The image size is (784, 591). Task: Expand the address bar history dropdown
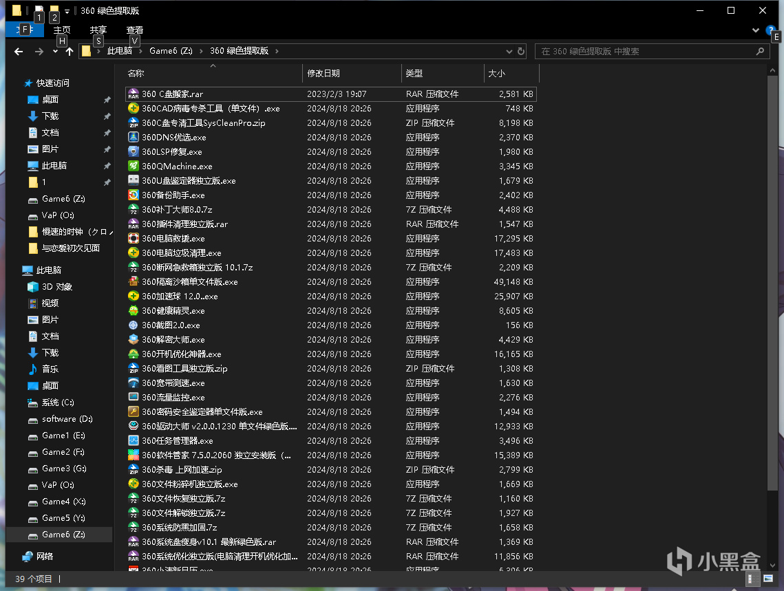pos(509,52)
